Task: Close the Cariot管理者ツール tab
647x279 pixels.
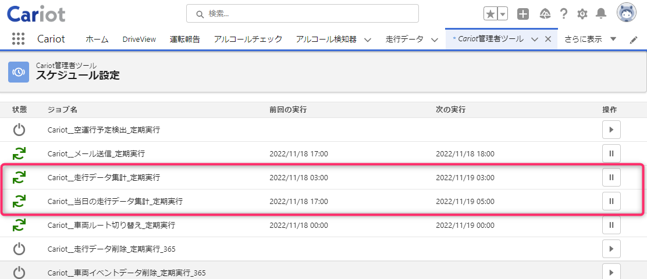Action: click(x=548, y=39)
